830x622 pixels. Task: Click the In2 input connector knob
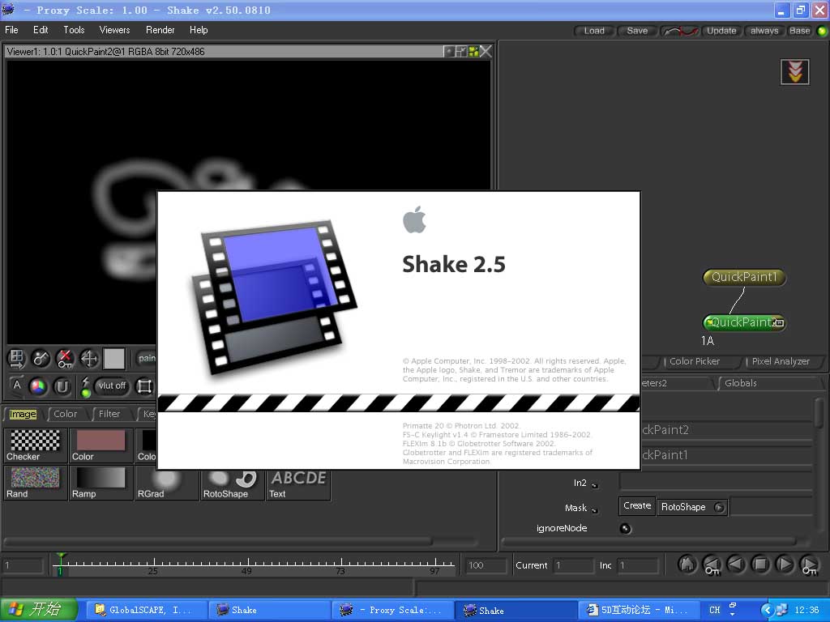coord(594,485)
